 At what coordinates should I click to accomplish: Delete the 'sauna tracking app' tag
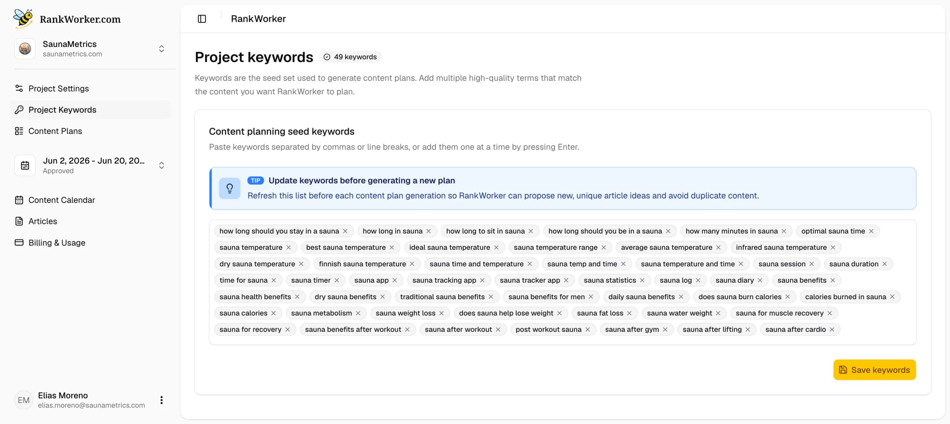[x=482, y=281]
